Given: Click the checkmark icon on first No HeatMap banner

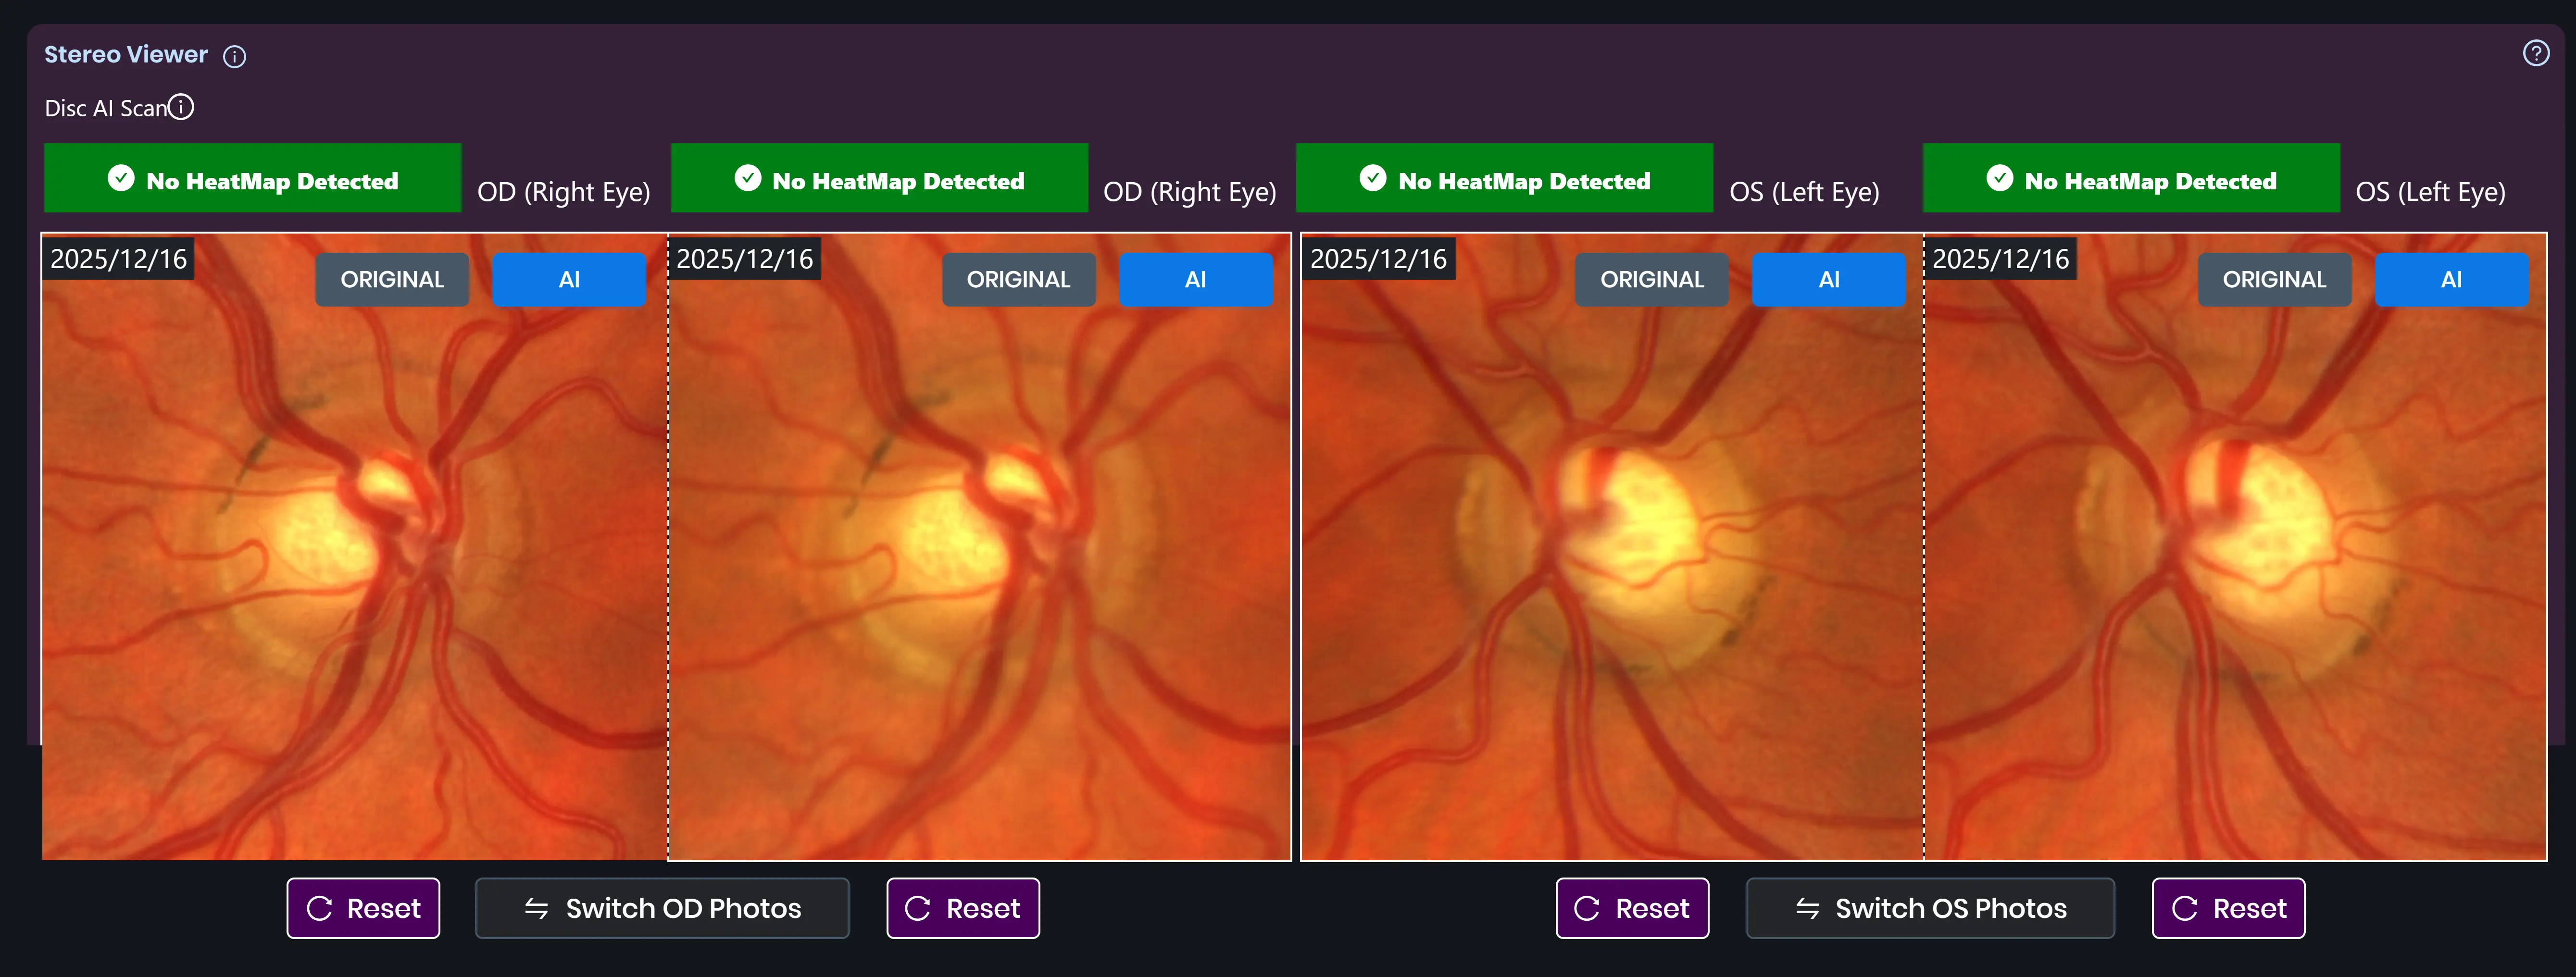Looking at the screenshot, I should (120, 179).
